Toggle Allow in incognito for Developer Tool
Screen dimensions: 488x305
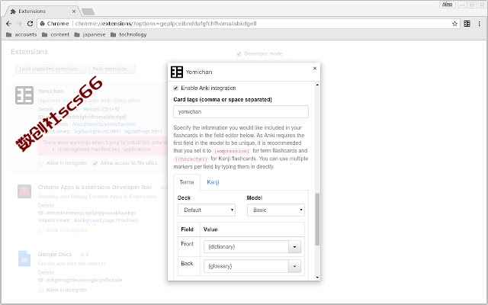click(x=40, y=230)
